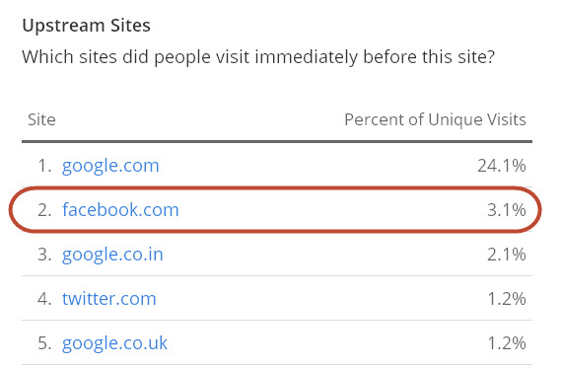562x368 pixels.
Task: Select the question text below the heading
Action: 258,57
